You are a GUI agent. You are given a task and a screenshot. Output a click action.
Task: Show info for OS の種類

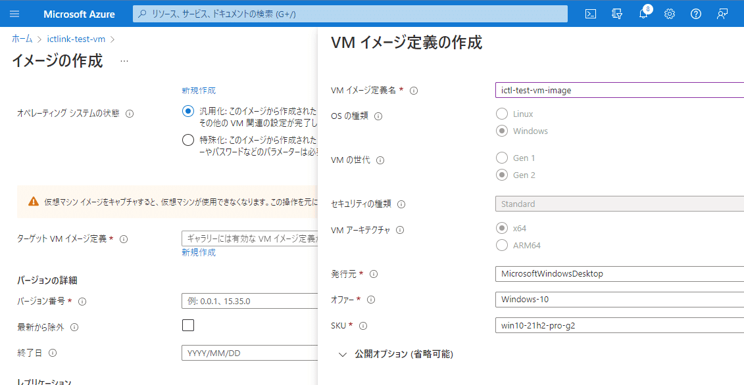[x=378, y=116]
